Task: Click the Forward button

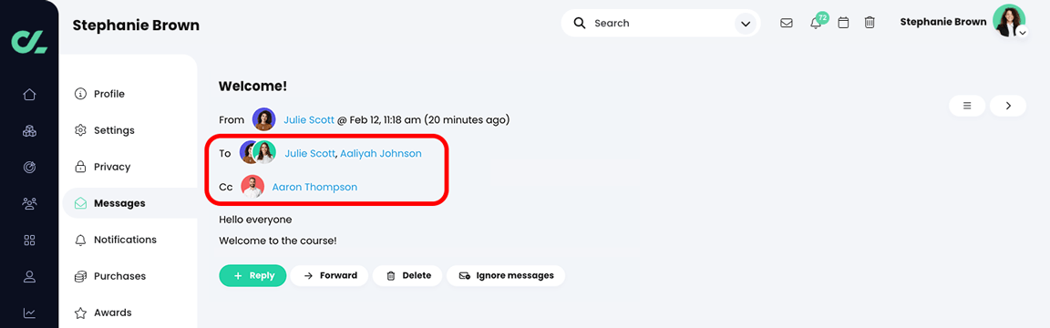Action: pyautogui.click(x=329, y=276)
